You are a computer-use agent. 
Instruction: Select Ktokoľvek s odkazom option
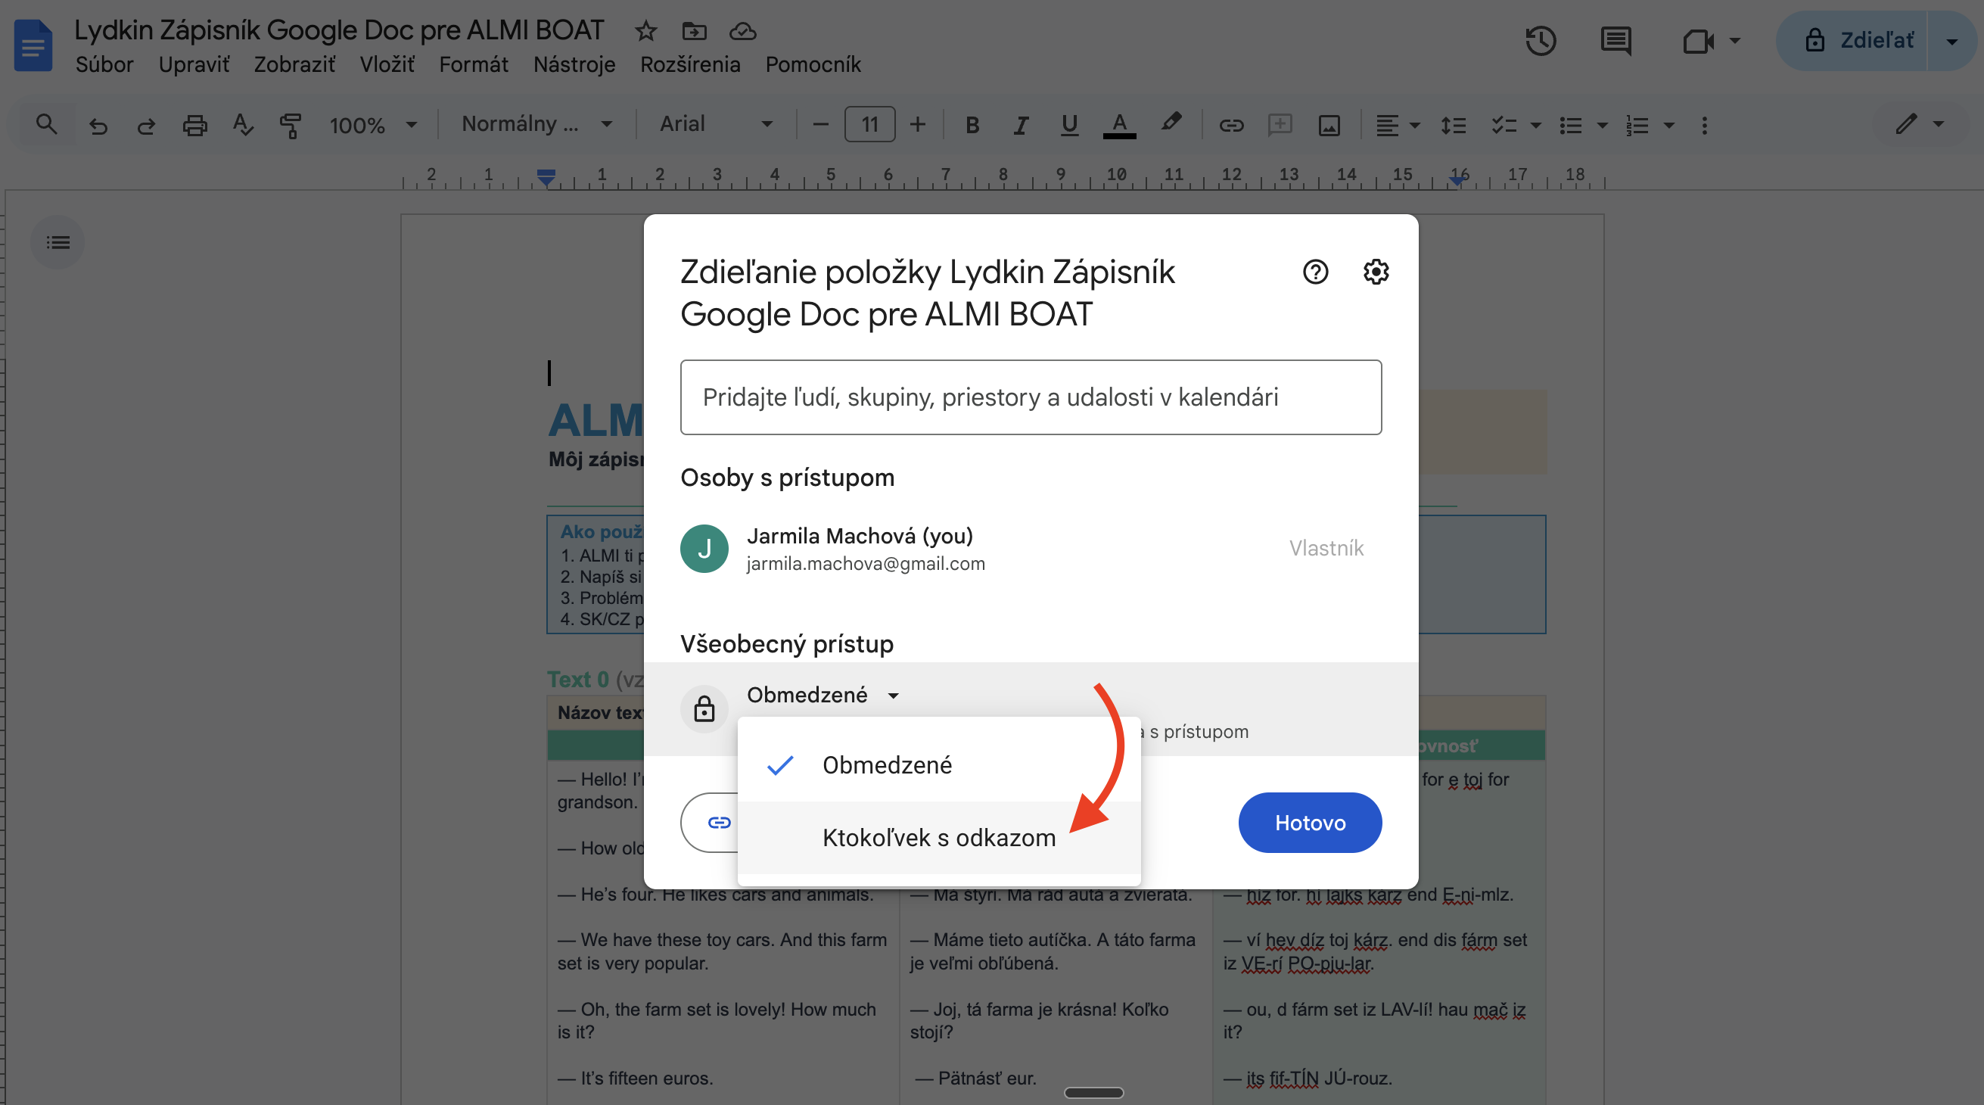(x=938, y=838)
